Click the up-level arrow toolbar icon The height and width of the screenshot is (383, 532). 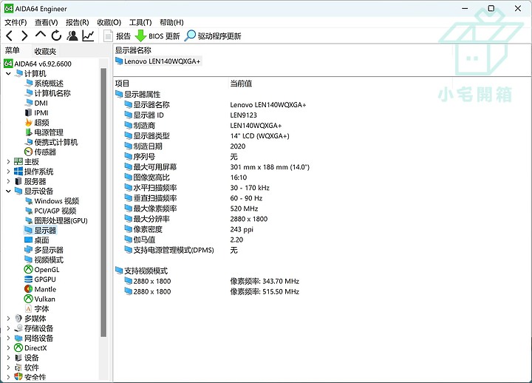tap(41, 35)
